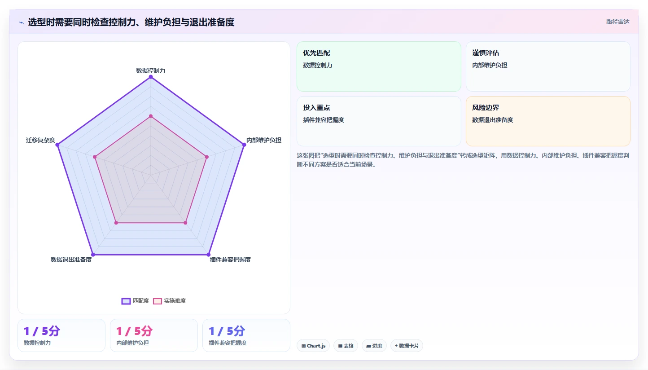
Task: Open the 谨慎评估 card
Action: [x=548, y=66]
